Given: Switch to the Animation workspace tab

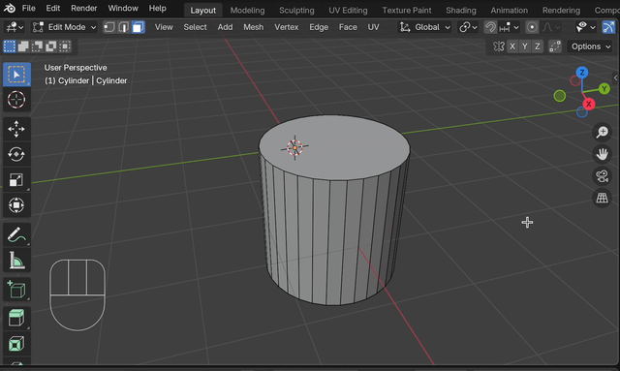Looking at the screenshot, I should pos(509,11).
